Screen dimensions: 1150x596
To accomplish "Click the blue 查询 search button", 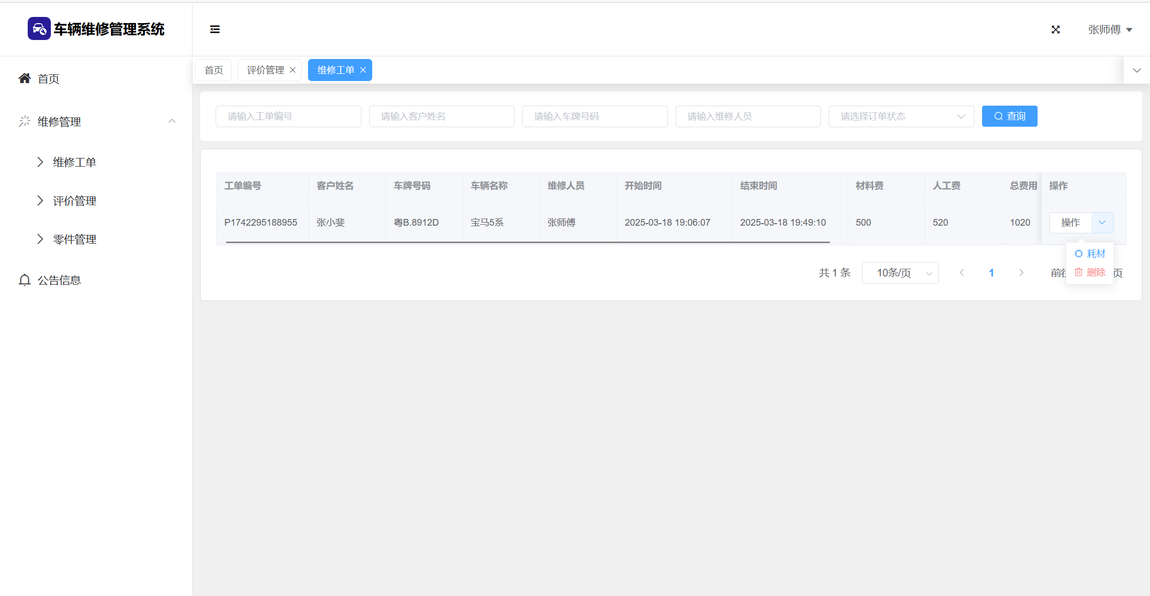I will 1009,116.
